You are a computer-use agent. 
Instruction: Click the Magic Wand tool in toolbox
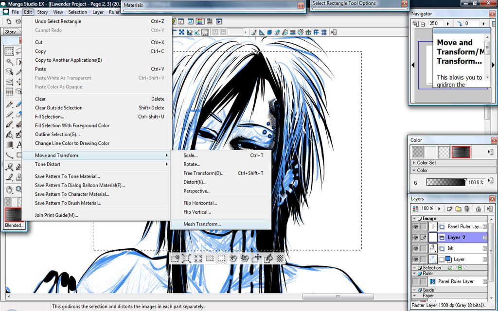[x=9, y=62]
